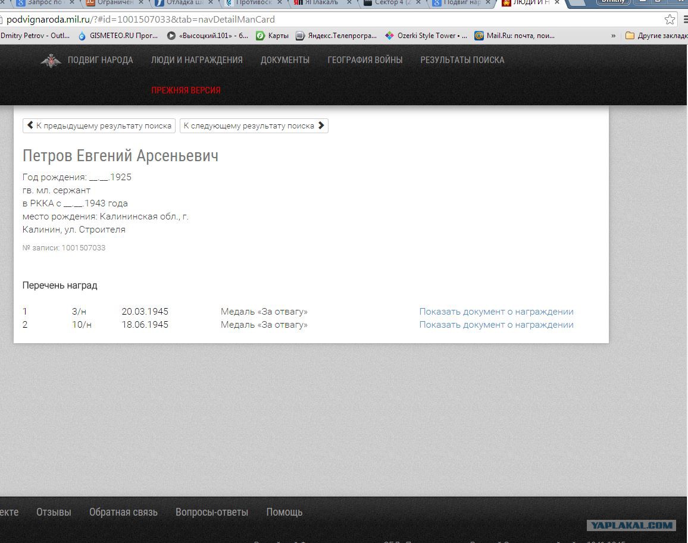The width and height of the screenshot is (688, 543).
Task: Go to next search result
Action: pyautogui.click(x=254, y=126)
